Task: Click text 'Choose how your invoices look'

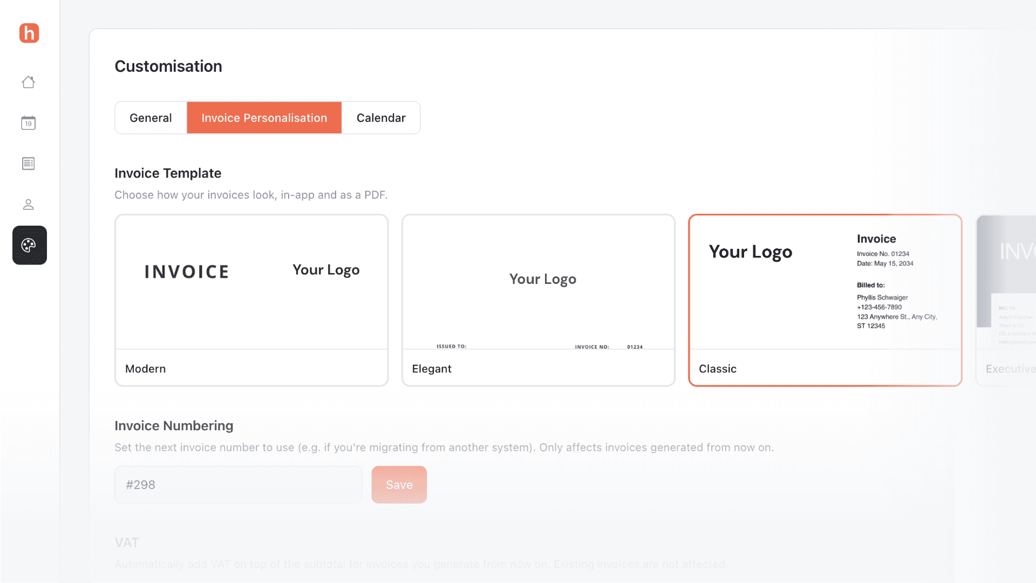Action: [x=195, y=195]
